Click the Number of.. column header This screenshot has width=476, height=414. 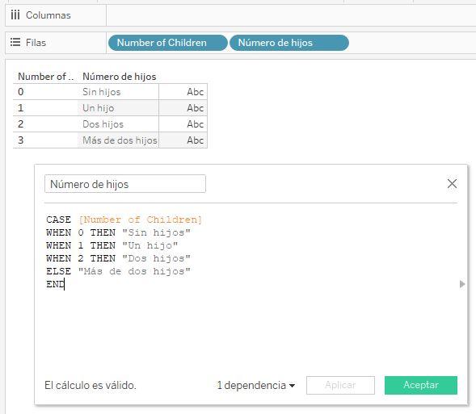click(x=45, y=77)
